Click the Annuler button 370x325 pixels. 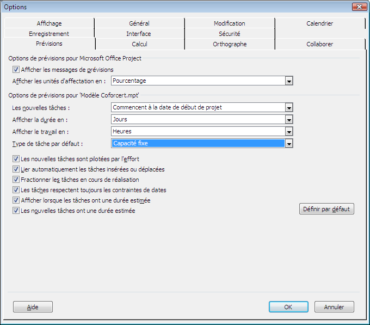point(334,307)
